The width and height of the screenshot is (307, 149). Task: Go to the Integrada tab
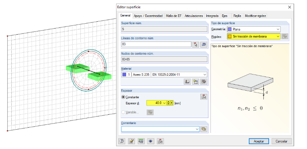click(212, 16)
